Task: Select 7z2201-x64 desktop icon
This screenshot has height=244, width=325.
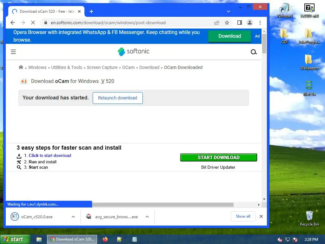Action: 309,11
